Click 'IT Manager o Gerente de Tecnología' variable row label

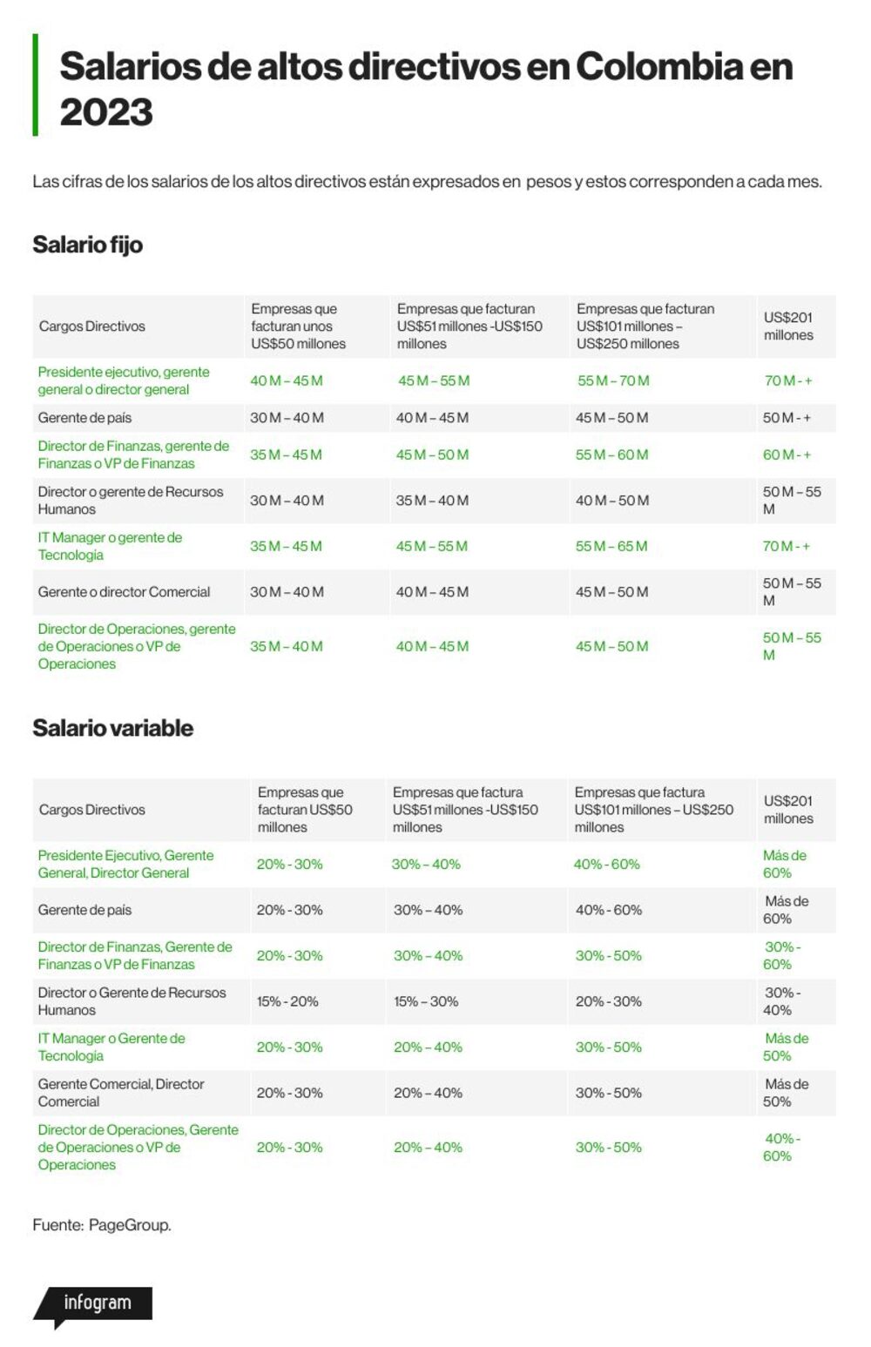coord(111,1047)
